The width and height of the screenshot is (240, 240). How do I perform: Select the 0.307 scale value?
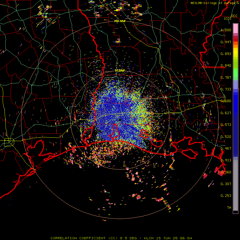(x=226, y=184)
